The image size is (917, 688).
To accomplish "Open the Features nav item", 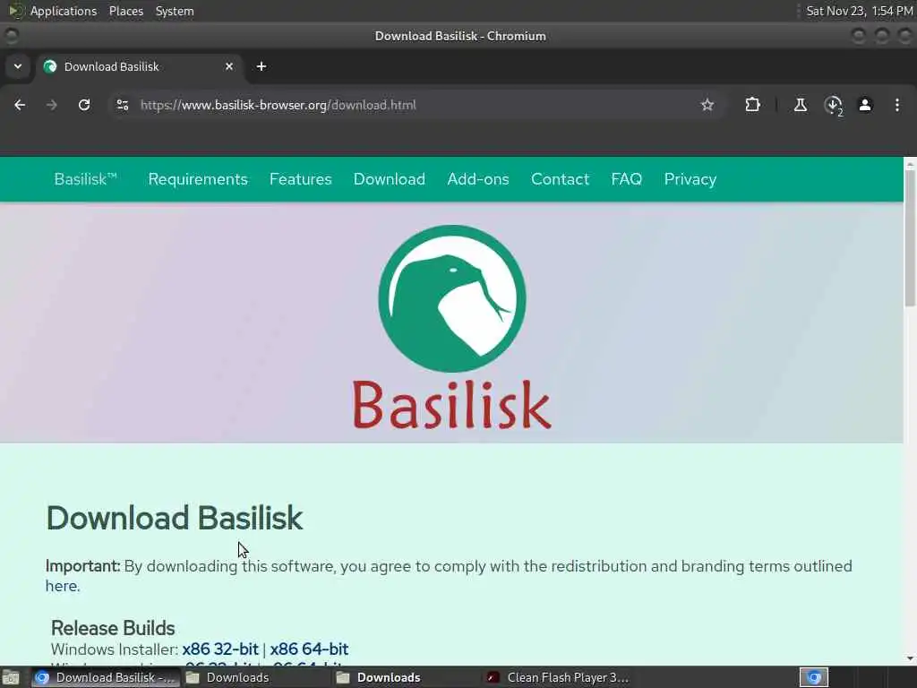I will tap(301, 179).
